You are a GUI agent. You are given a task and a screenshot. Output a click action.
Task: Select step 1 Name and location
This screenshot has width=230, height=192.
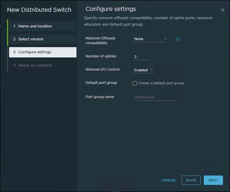[43, 26]
